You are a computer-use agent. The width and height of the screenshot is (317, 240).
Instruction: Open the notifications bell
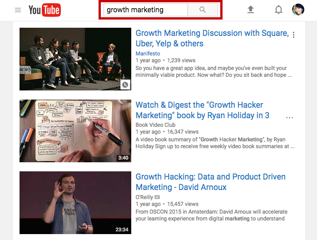278,10
